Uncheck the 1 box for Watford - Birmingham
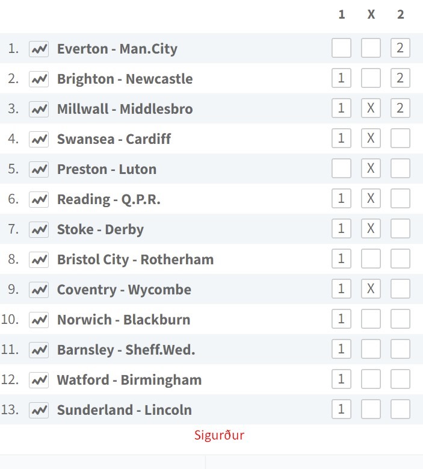 (341, 379)
